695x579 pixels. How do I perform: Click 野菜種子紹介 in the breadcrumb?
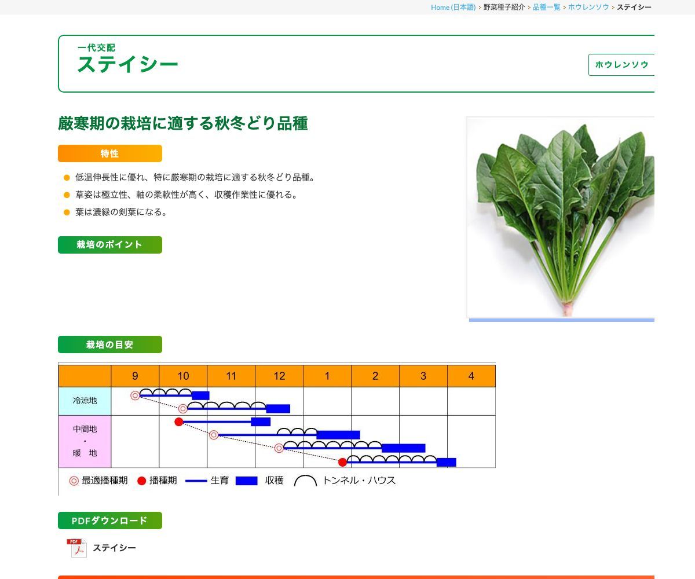click(504, 7)
